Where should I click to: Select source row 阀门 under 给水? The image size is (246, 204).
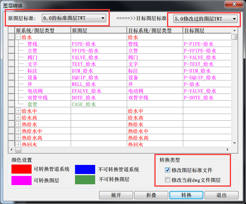point(32,57)
